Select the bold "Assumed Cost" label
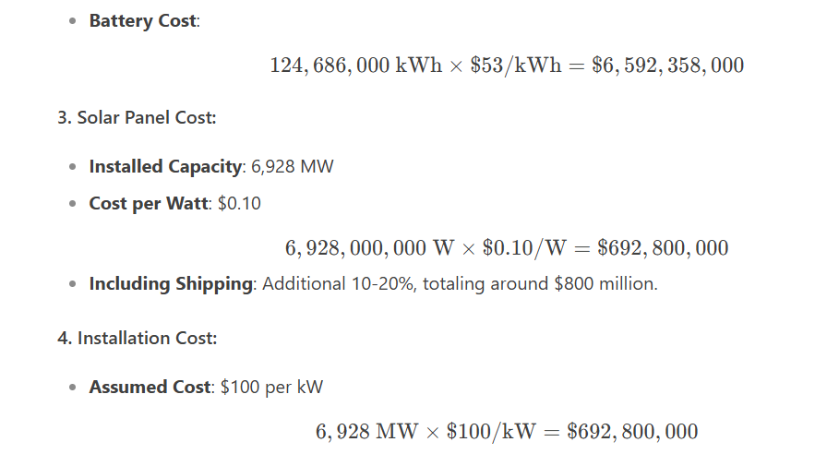This screenshot has height=454, width=839. [150, 388]
